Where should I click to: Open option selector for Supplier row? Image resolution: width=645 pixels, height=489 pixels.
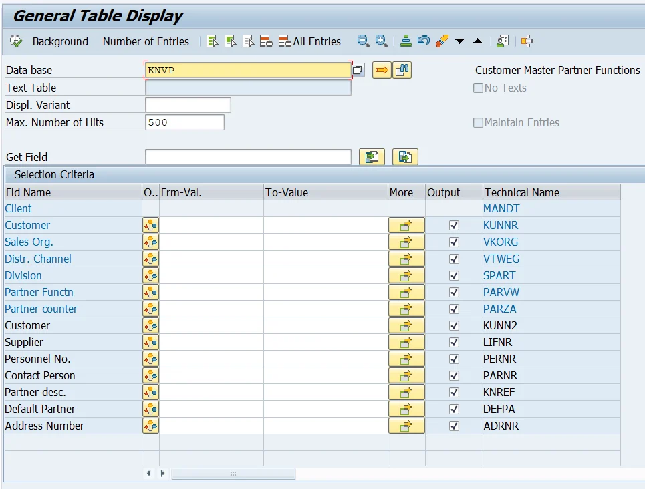click(x=150, y=342)
